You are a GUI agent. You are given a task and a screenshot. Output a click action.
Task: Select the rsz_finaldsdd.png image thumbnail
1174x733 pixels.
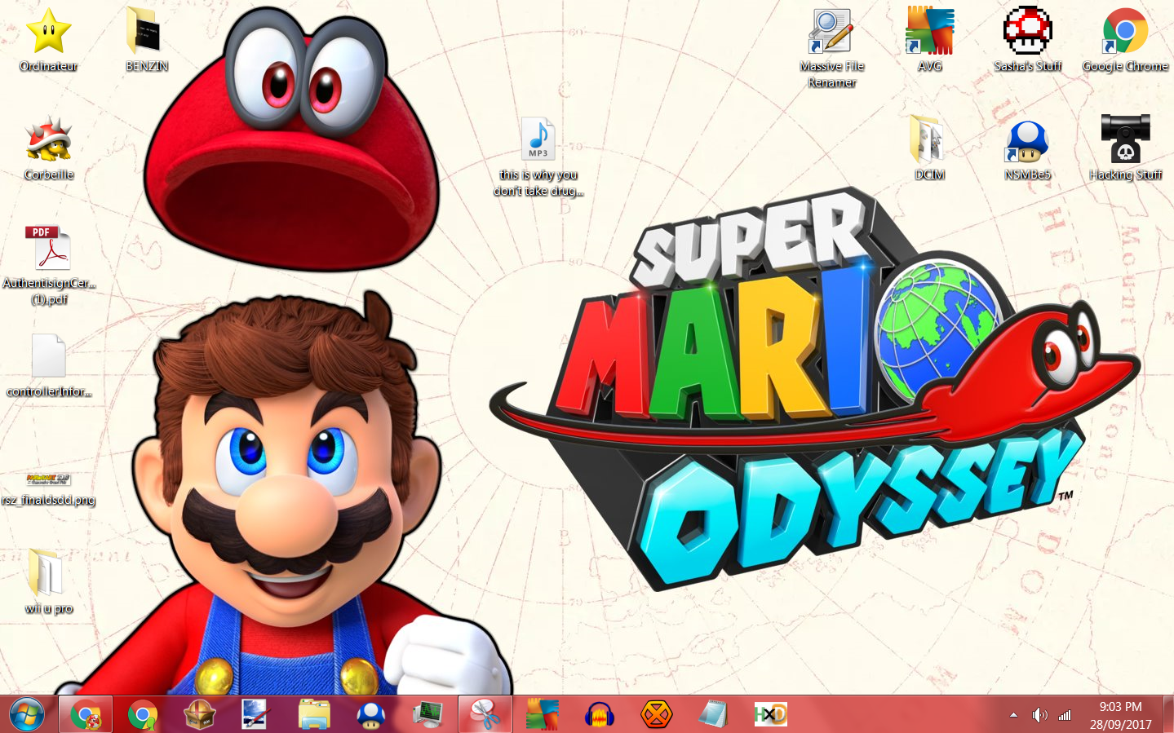point(49,479)
